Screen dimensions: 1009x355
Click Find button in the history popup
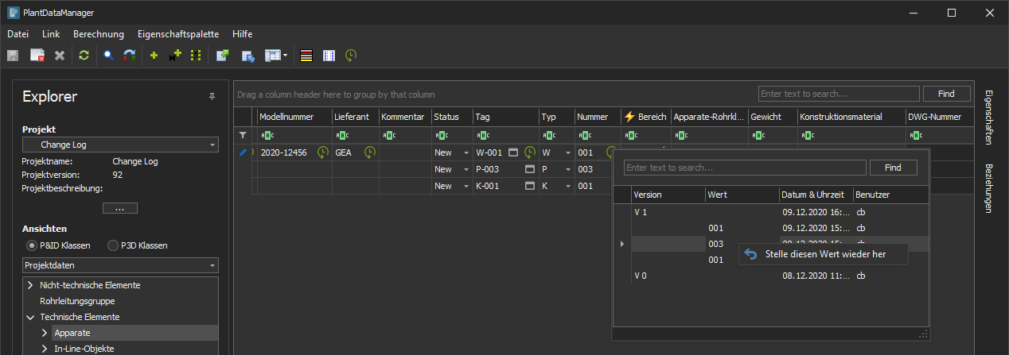pyautogui.click(x=893, y=168)
